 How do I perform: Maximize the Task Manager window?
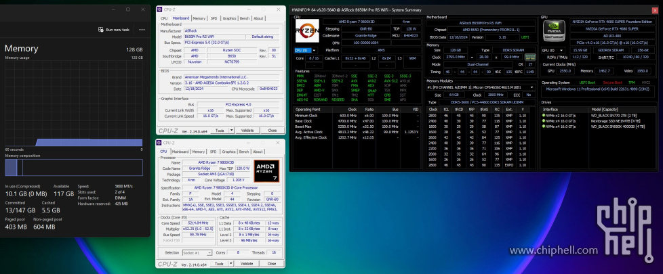coord(127,9)
